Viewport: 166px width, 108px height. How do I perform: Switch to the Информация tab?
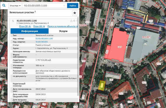click(29, 31)
